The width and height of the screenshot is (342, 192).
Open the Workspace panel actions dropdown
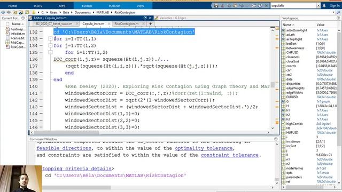click(338, 18)
